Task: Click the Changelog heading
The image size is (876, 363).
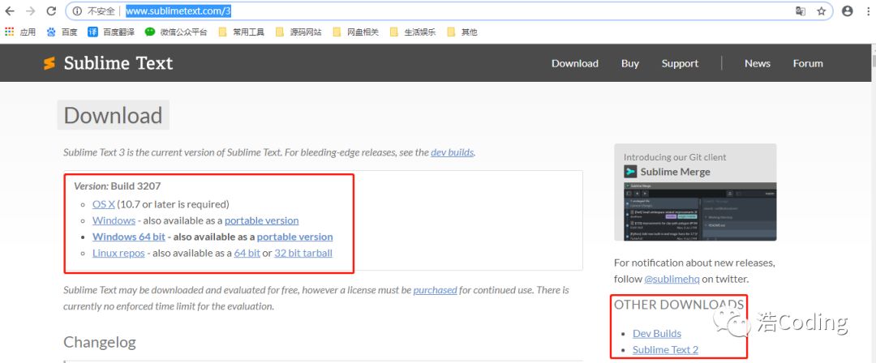Action: [x=100, y=342]
